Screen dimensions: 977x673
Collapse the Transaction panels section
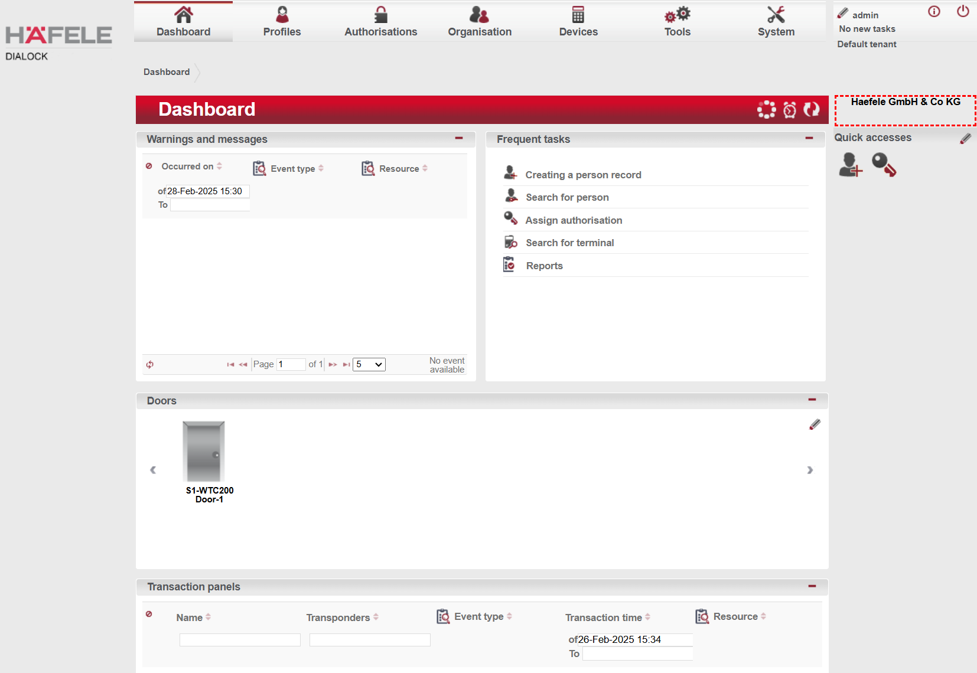[x=812, y=586]
